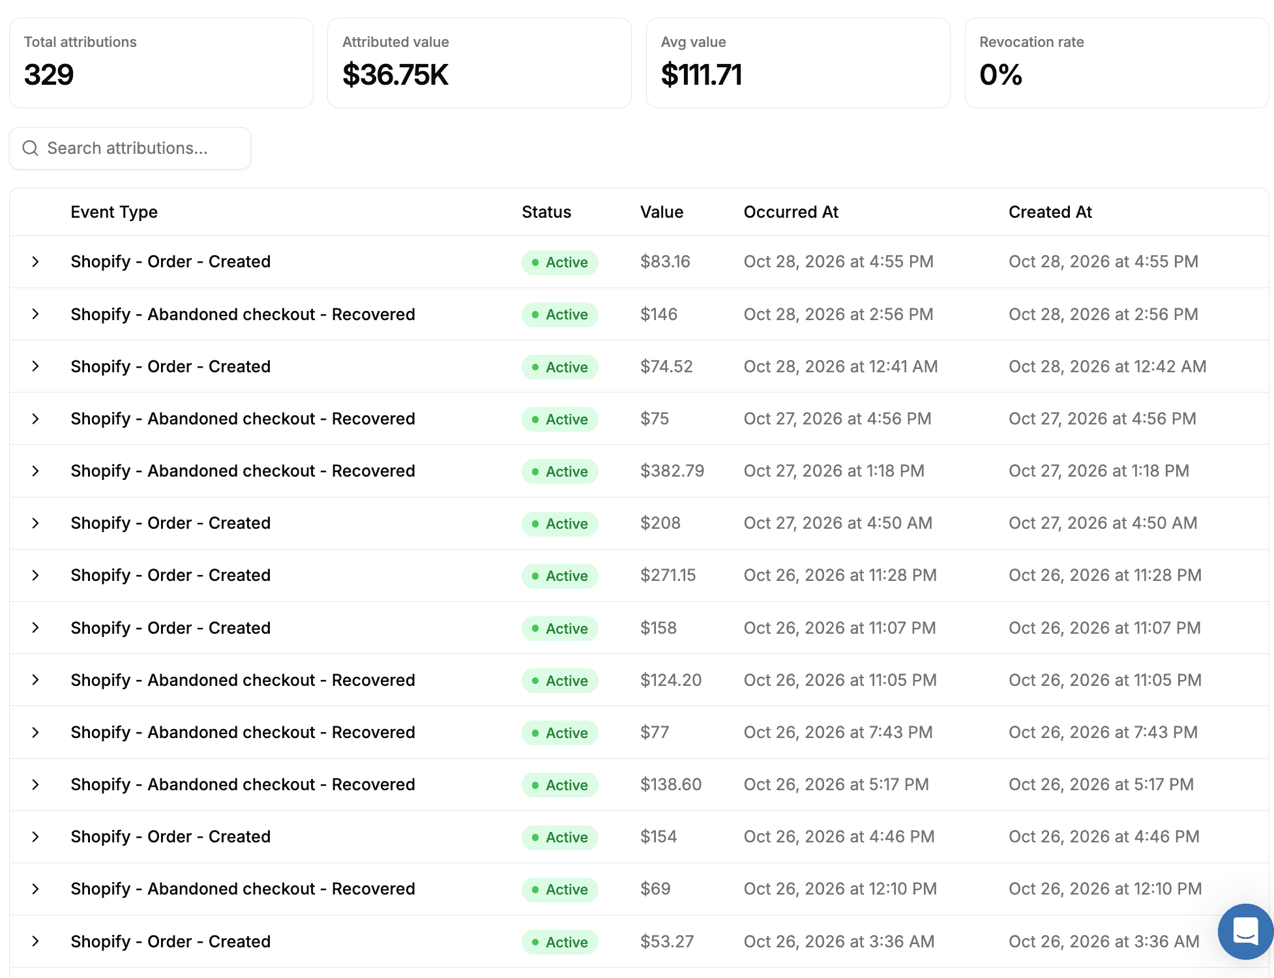Viewport: 1274px width, 978px height.
Task: Expand the $124.20 Abandoned checkout row
Action: coord(36,680)
